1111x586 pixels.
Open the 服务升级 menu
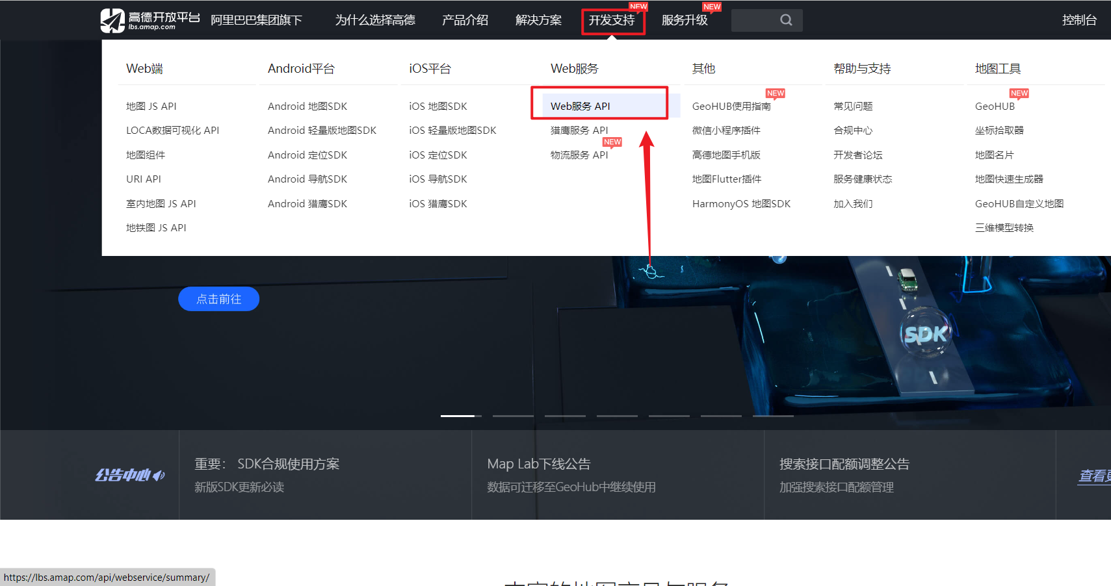(x=685, y=20)
